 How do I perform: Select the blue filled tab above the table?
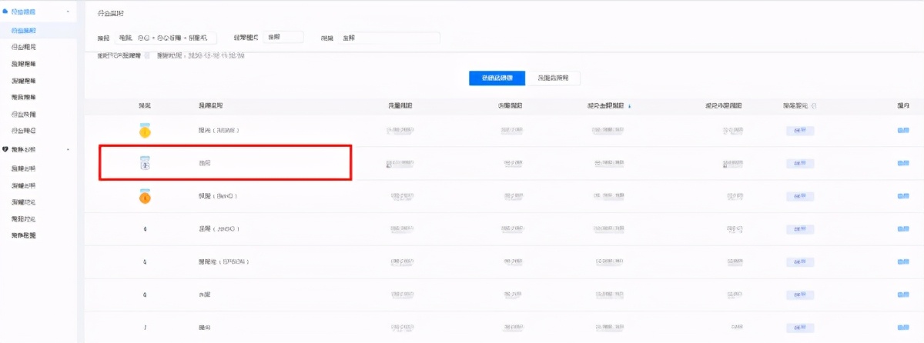[497, 78]
